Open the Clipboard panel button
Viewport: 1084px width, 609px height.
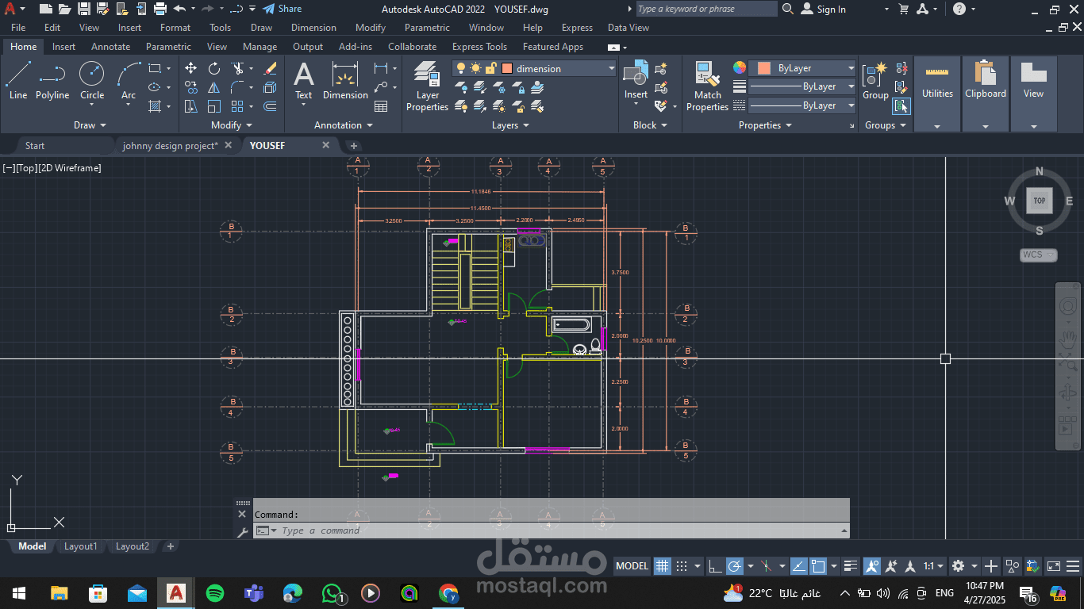985,94
